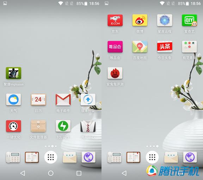Tap the Wi-Fi icon in left status bar
The height and width of the screenshot is (180, 203).
click(61, 4)
